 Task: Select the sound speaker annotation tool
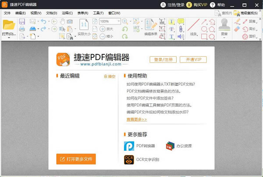point(181,36)
